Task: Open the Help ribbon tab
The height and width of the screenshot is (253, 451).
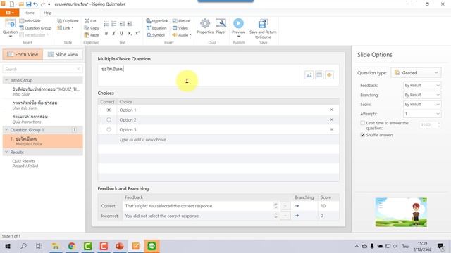Action: click(47, 13)
